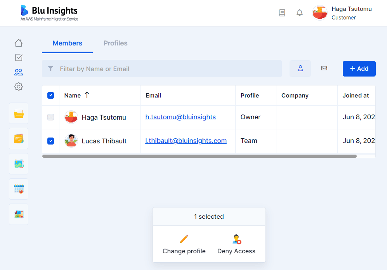The image size is (387, 270).
Task: Open the calendar app icon in sidebar
Action: (x=19, y=189)
